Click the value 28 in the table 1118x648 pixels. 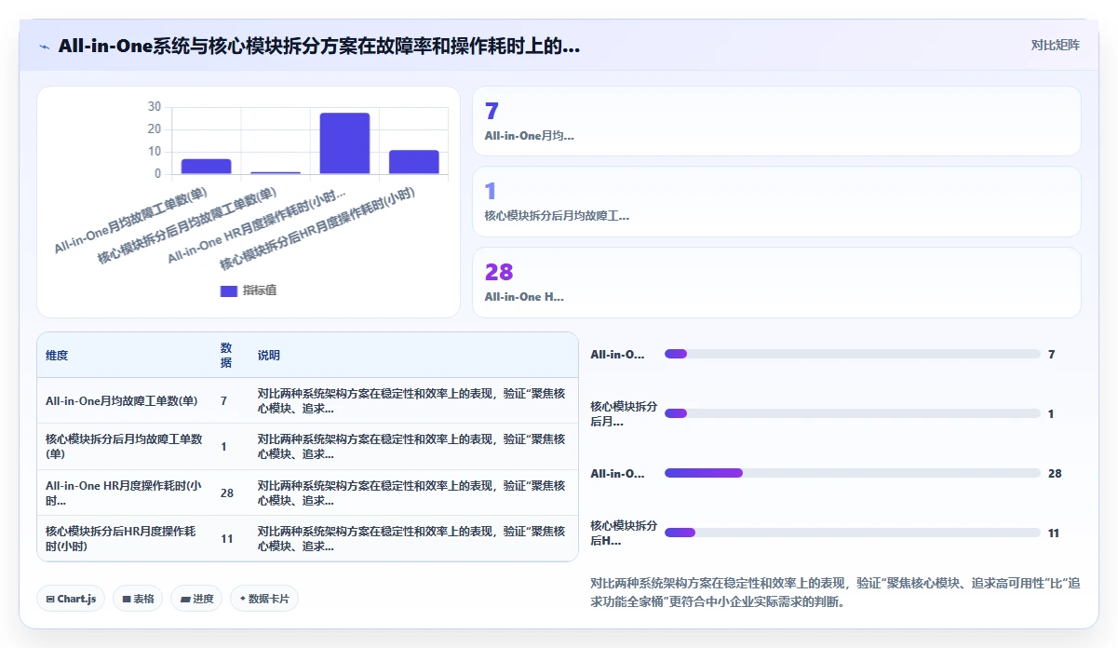pos(227,493)
